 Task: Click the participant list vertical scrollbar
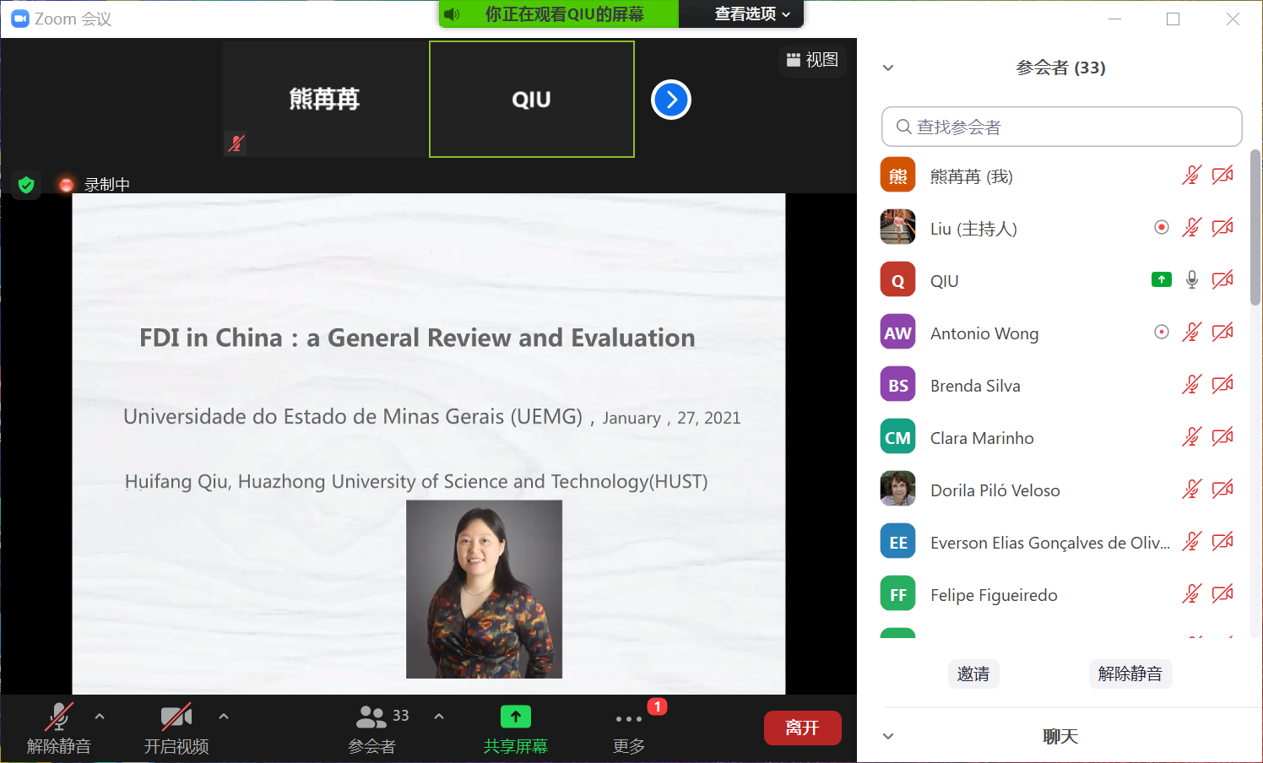click(1255, 228)
